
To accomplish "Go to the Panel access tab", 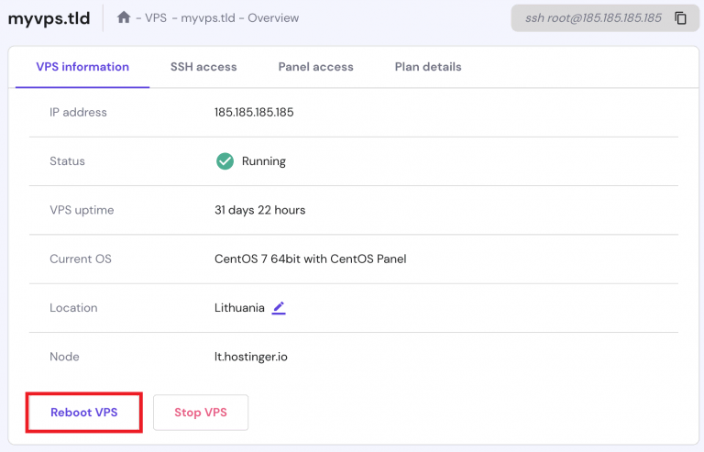I will (315, 67).
